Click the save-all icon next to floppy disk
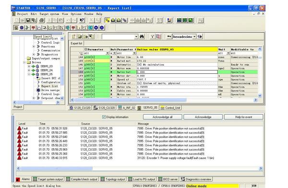288x188 pixels. tap(34, 20)
